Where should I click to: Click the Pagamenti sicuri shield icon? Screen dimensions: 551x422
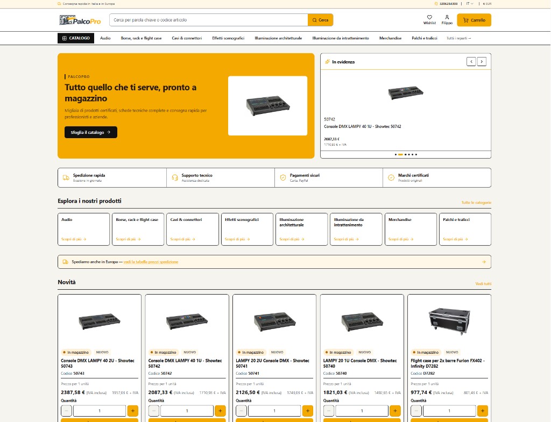coord(283,177)
